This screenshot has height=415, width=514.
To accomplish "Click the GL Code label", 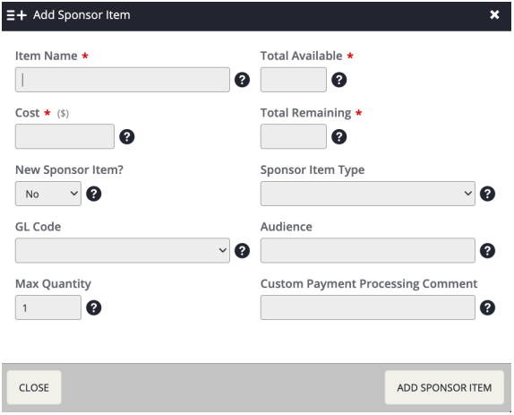I will (x=38, y=227).
